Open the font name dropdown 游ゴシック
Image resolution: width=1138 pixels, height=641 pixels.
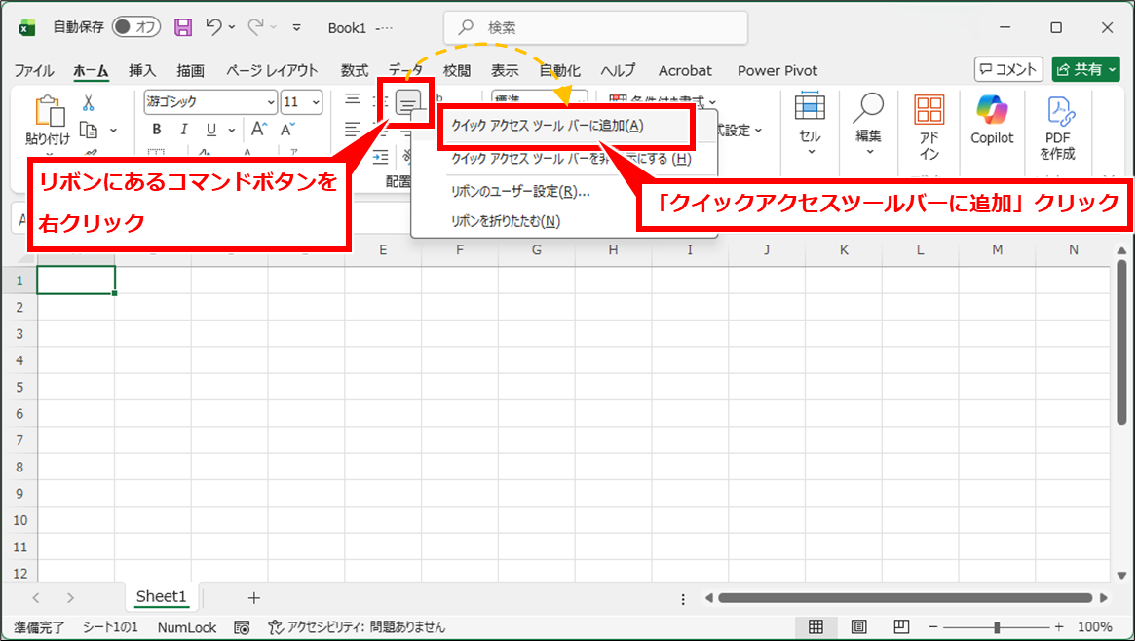click(211, 101)
